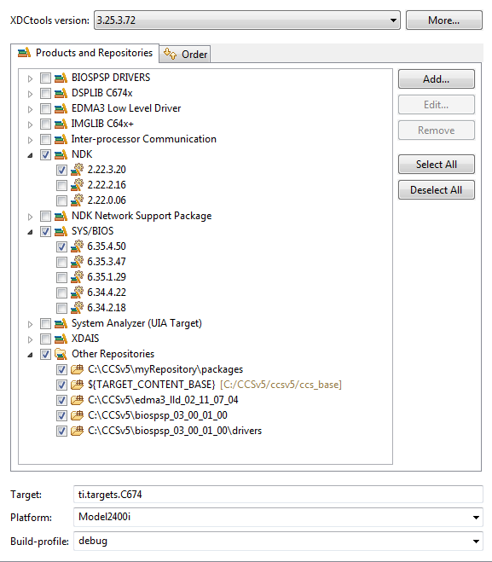This screenshot has height=562, width=492.
Task: Uncheck the SYS/BIOS 6.35.4.50 checkbox
Action: (x=61, y=246)
